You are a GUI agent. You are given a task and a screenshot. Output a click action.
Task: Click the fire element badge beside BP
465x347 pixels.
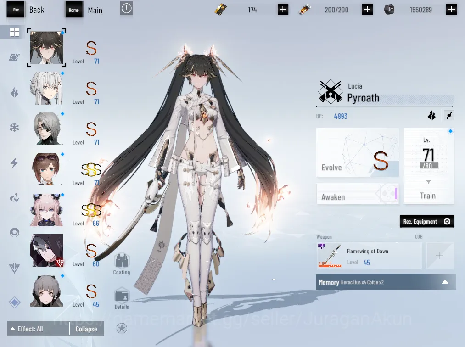tap(432, 115)
